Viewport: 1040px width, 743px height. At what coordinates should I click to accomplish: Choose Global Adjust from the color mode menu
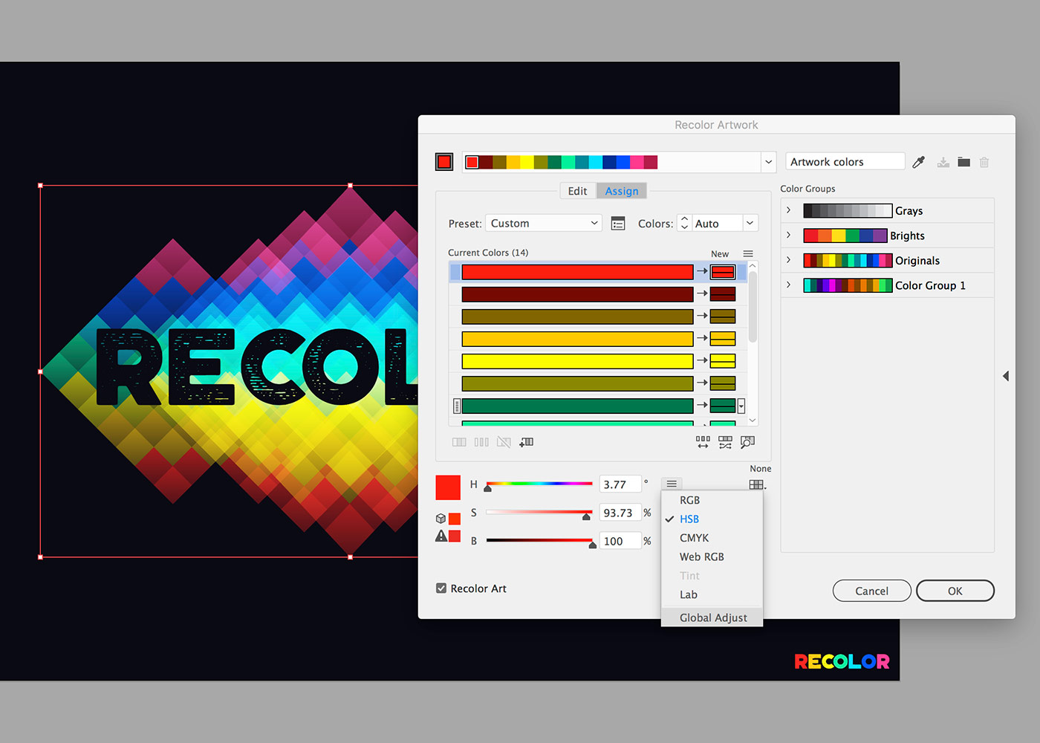pos(712,617)
